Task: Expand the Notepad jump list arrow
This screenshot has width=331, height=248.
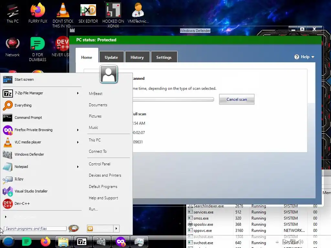Action: (x=78, y=167)
